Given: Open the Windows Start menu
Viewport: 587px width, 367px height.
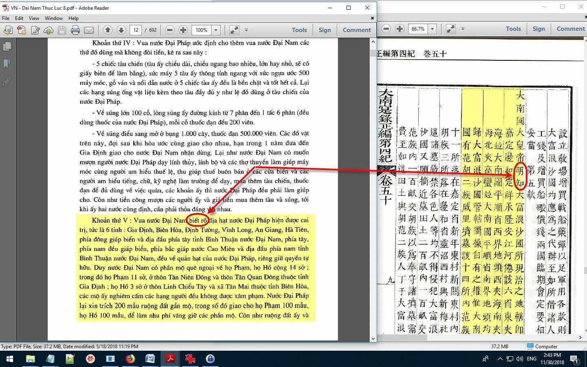Looking at the screenshot, I should [10, 359].
